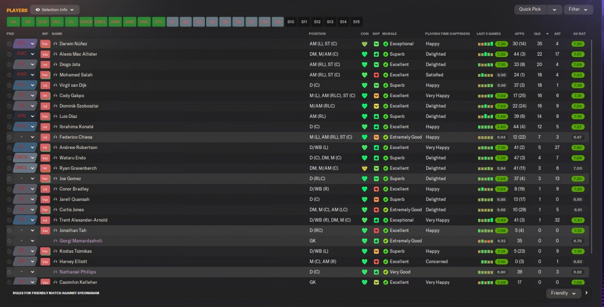604x307 pixels.
Task: Click Jonathan Tah's red sharpness icon
Action: (x=376, y=231)
